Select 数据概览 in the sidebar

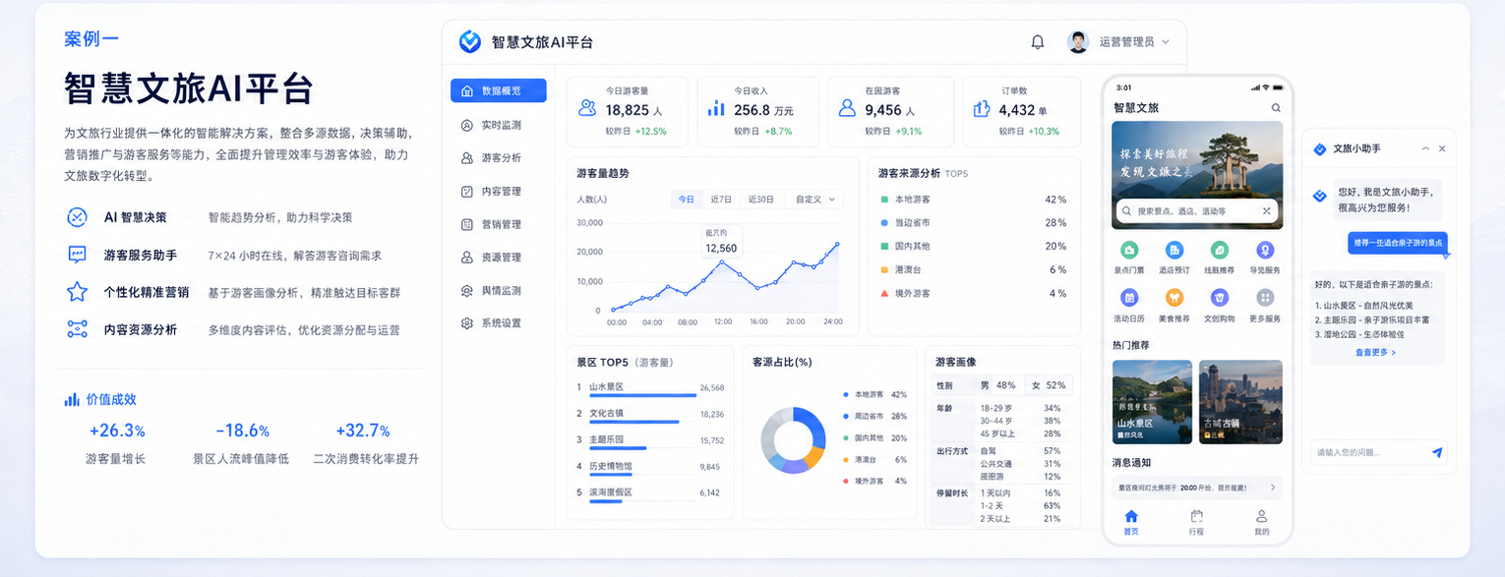[498, 90]
